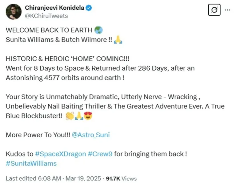Open the 91.7K Views count

[x=121, y=178]
